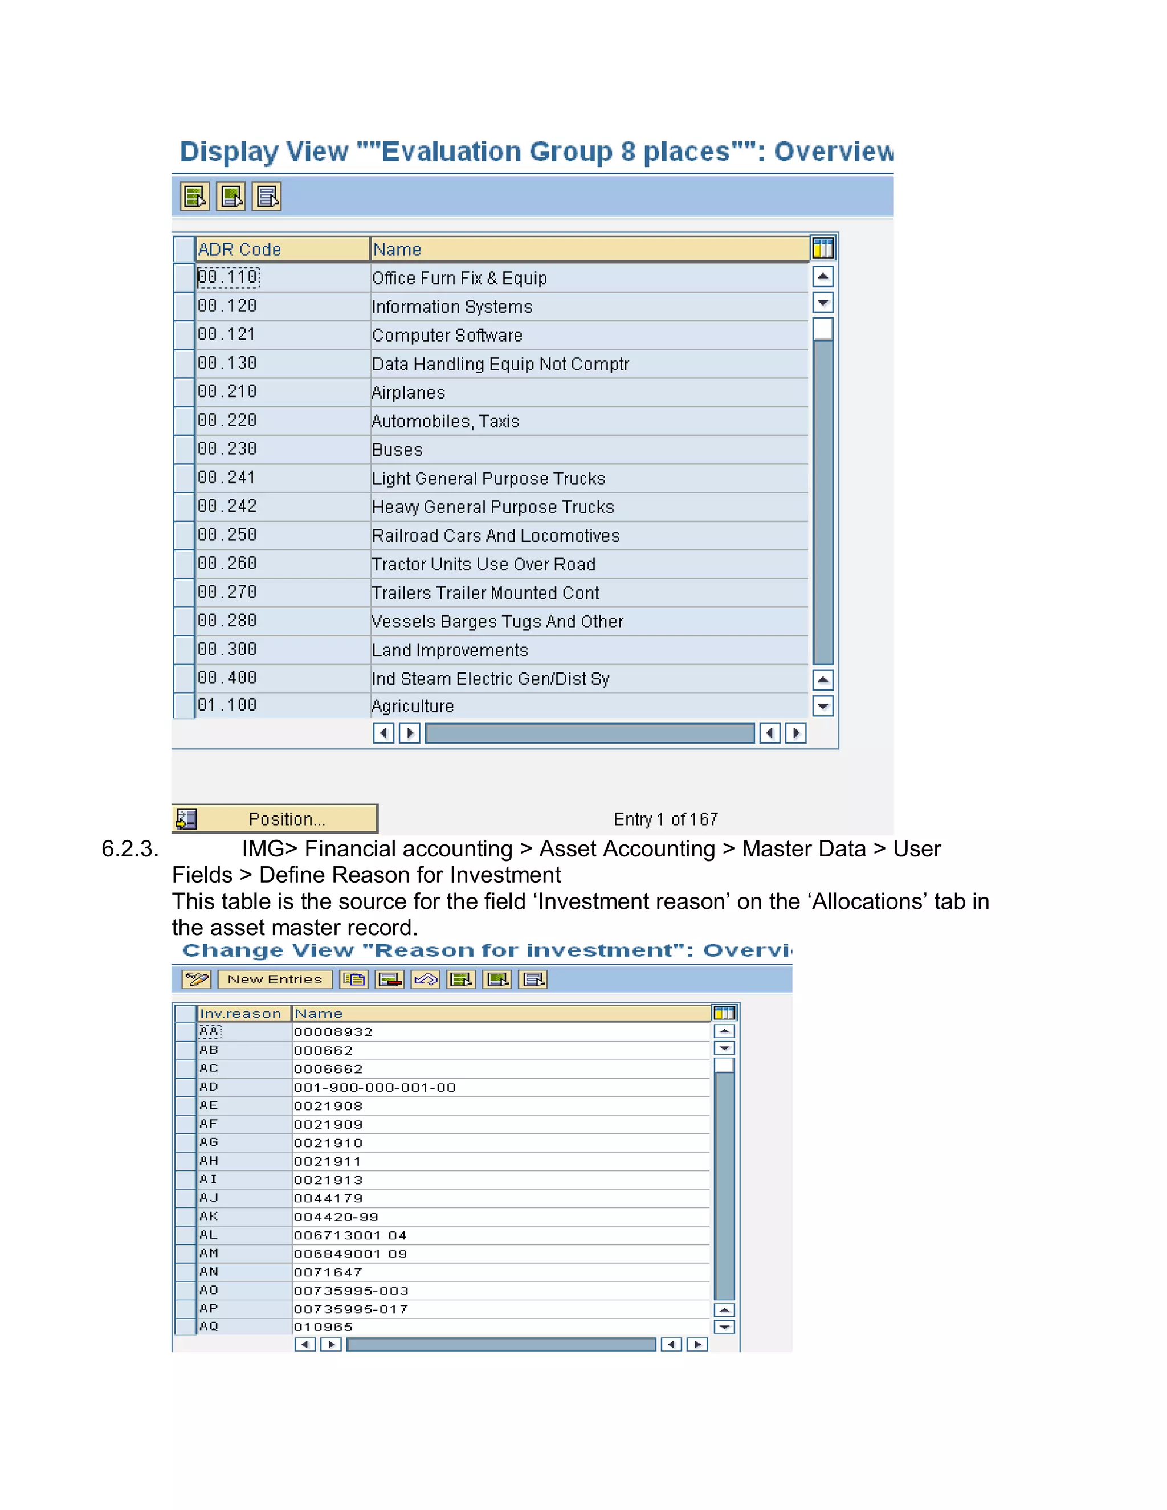Click name field '001-900-000-001-00' in row AD
The image size is (1167, 1510).
click(x=501, y=1087)
